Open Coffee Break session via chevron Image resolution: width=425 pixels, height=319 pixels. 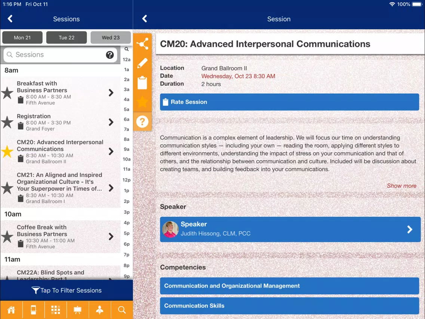111,237
